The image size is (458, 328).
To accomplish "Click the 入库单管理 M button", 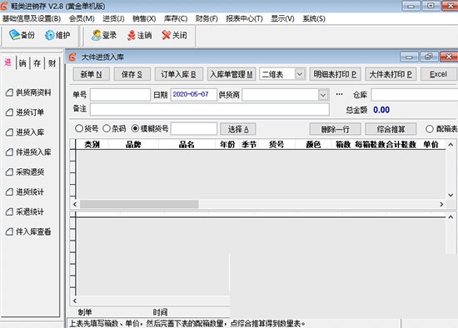I will [231, 74].
